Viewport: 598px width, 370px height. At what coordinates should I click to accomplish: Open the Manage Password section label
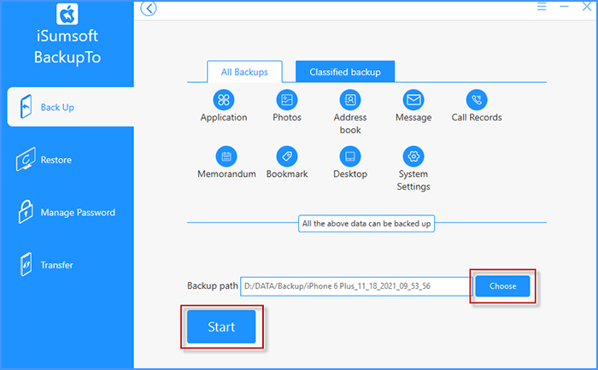point(78,213)
